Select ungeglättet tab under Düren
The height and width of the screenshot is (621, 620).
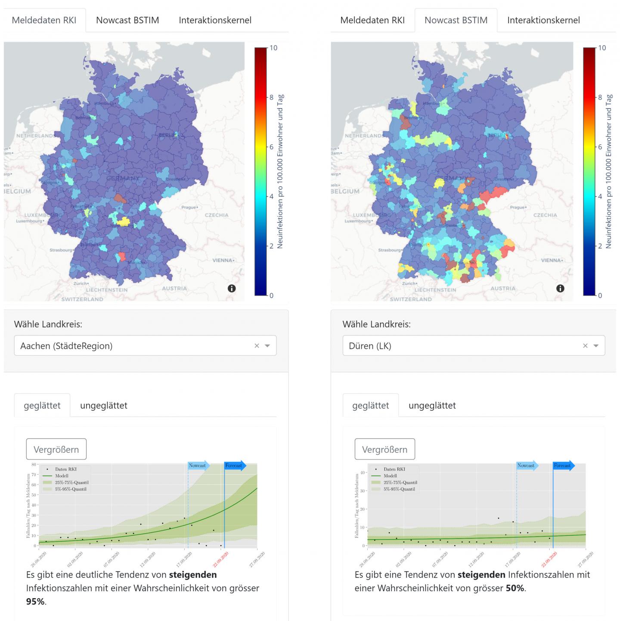click(x=432, y=406)
